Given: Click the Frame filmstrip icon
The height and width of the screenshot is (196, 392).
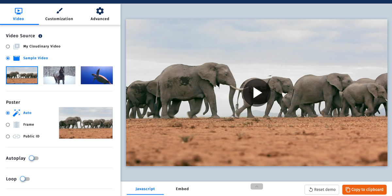Looking at the screenshot, I should tap(16, 125).
